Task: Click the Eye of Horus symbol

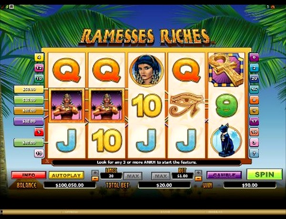Action: pyautogui.click(x=186, y=105)
